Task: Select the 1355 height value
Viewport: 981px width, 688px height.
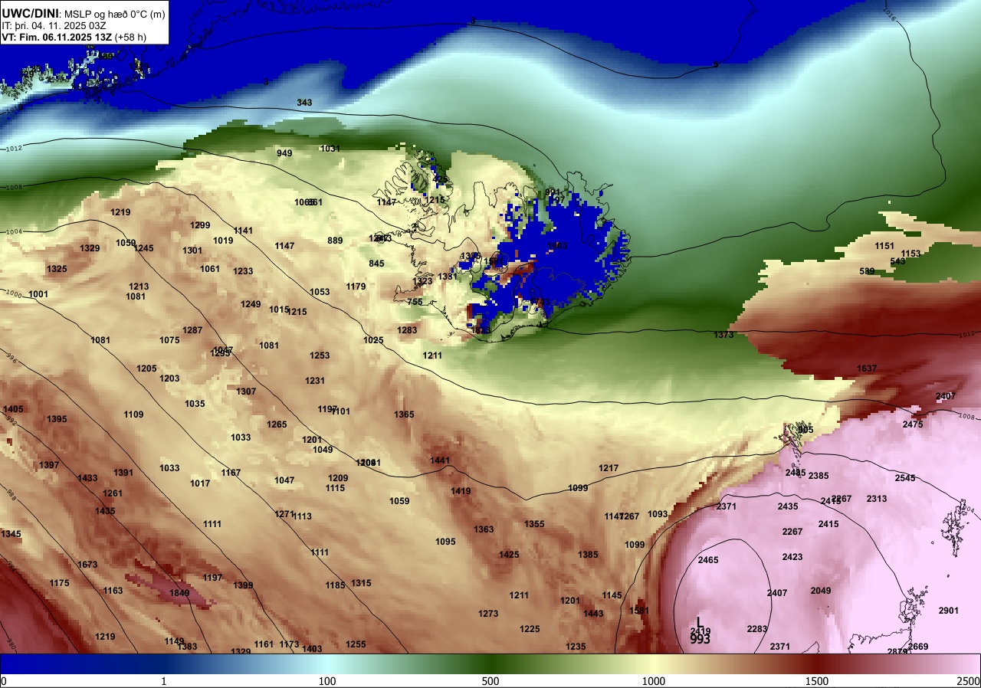Action: [x=534, y=524]
